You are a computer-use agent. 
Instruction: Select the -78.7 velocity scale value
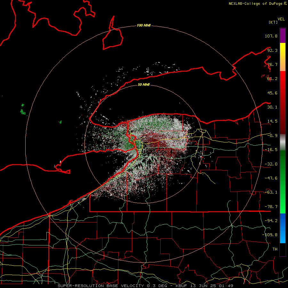click(271, 207)
